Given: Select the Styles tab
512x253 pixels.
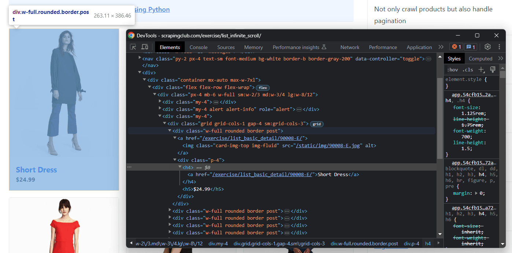Looking at the screenshot, I should (x=454, y=59).
